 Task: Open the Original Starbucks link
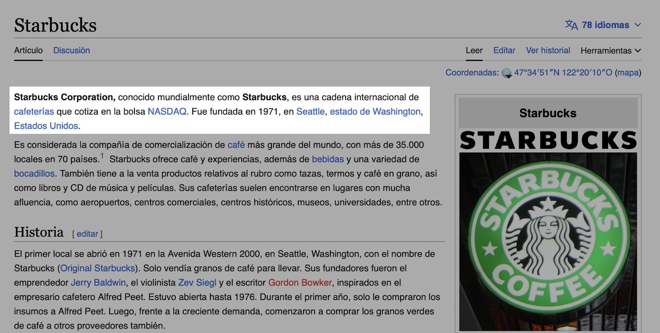[x=98, y=268]
